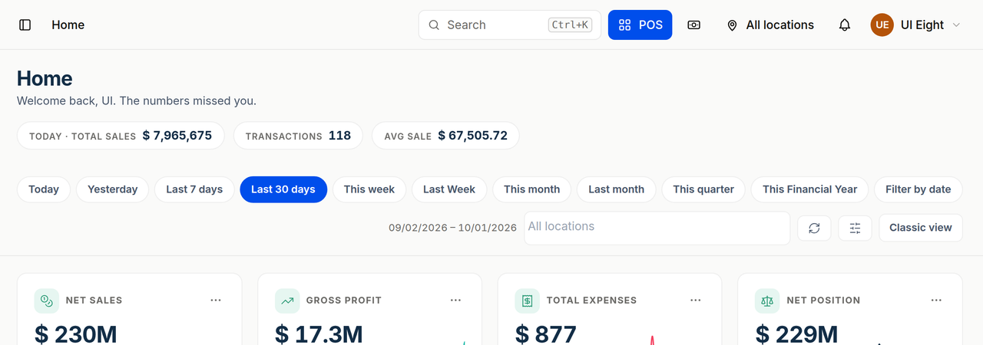Select the Last month filter
This screenshot has width=983, height=345.
[617, 189]
